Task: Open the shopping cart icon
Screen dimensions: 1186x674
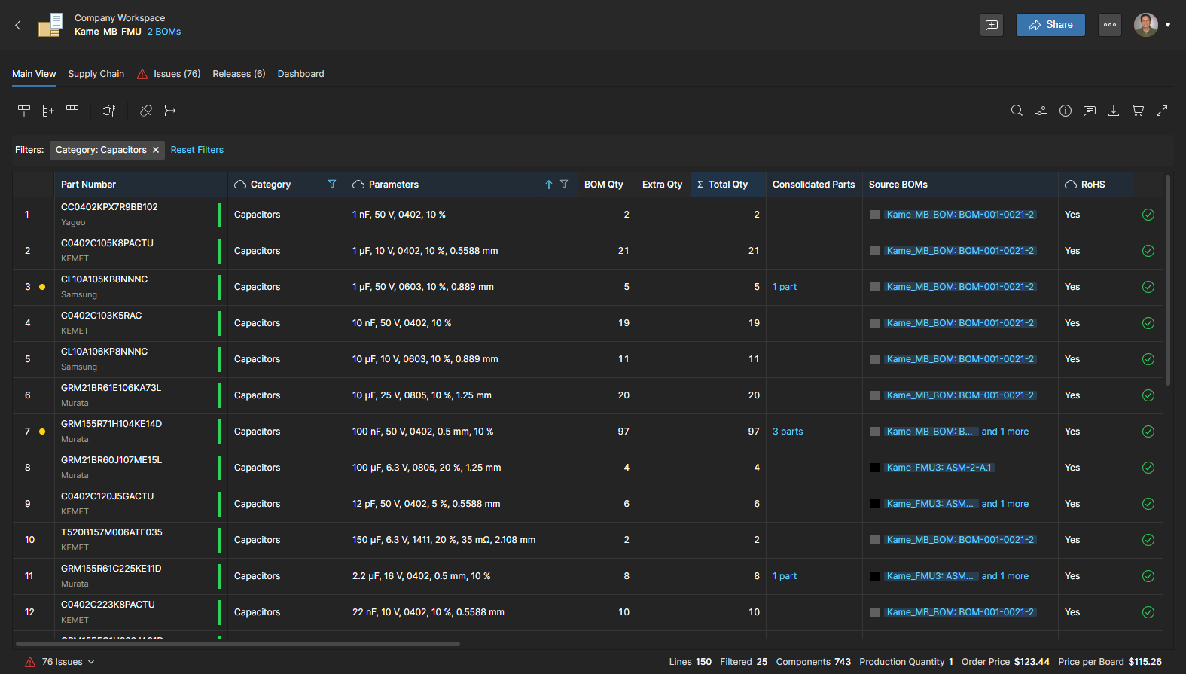Action: 1138,111
